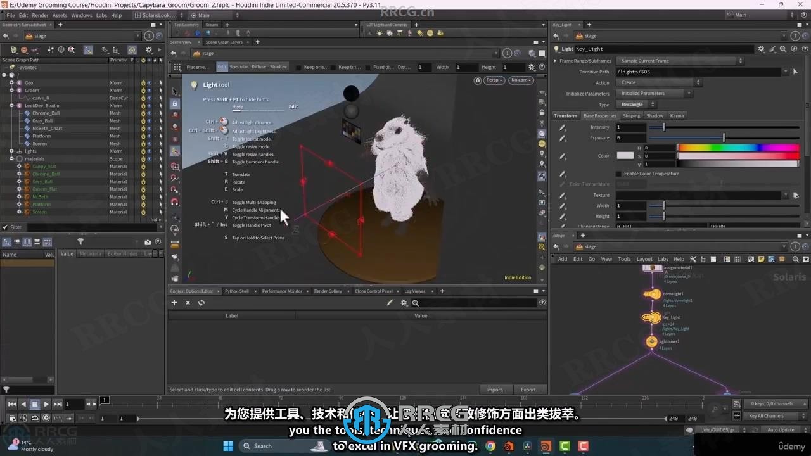This screenshot has height=456, width=811.
Task: Open Action dropdown set to Create
Action: (x=659, y=82)
